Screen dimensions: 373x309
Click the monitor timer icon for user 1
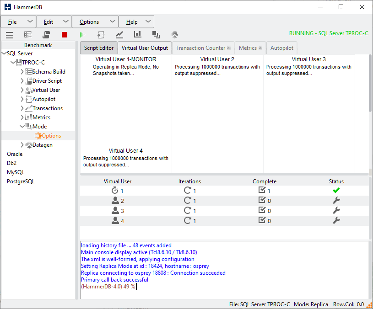(x=115, y=190)
